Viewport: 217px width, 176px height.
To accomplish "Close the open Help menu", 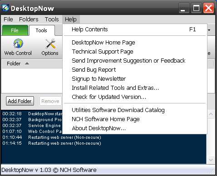I will point(71,20).
